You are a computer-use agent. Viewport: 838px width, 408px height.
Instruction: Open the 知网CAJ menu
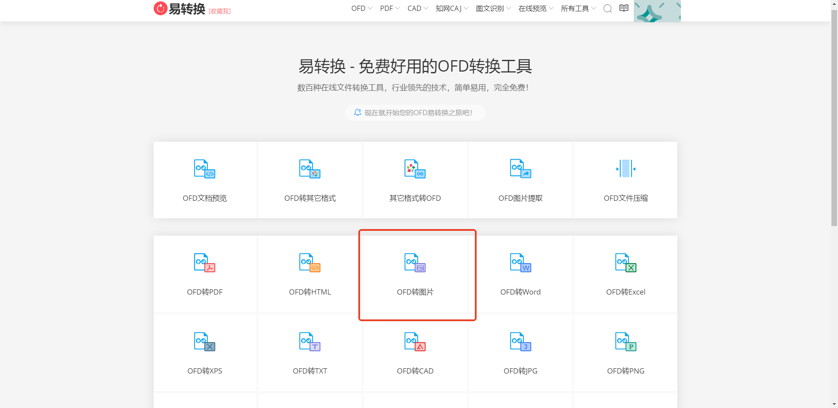(451, 8)
